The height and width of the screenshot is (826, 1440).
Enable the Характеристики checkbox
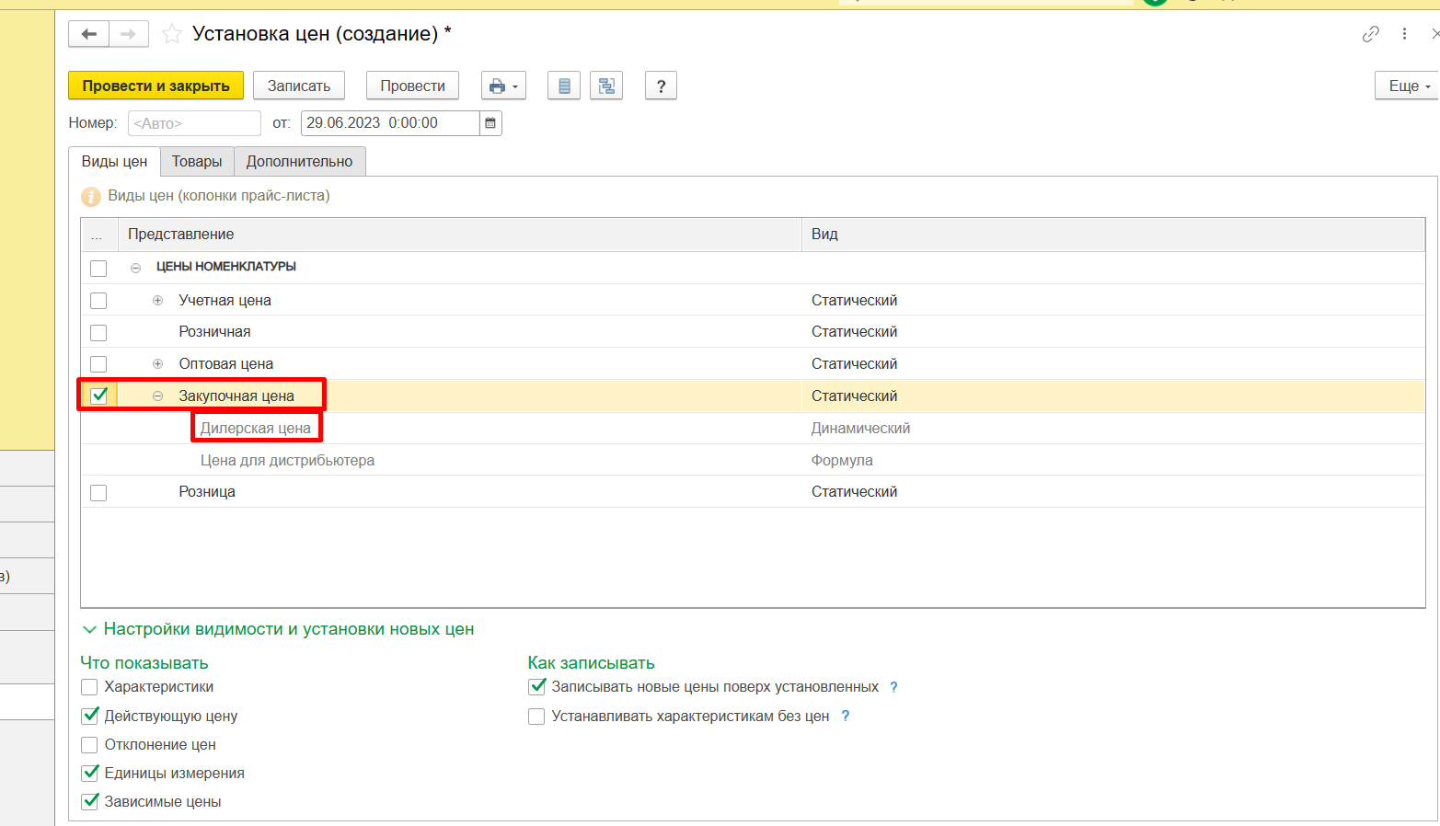coord(89,687)
